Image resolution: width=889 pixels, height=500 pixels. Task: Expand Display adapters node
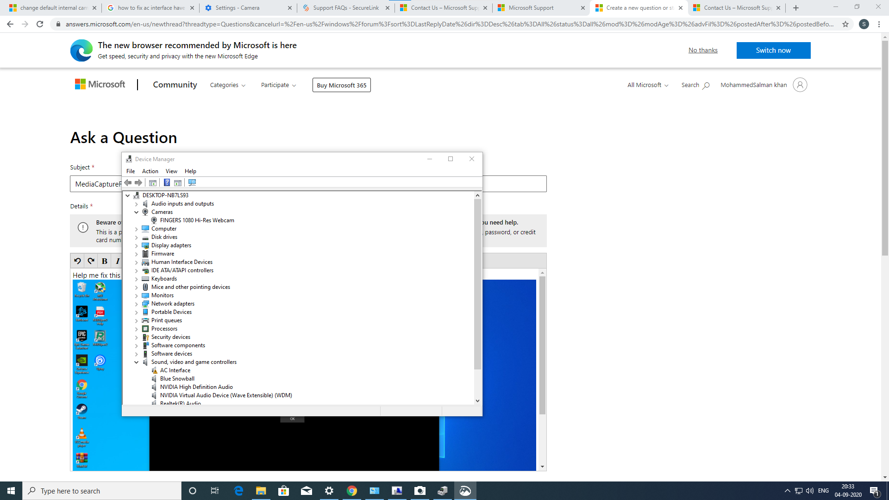coord(136,246)
